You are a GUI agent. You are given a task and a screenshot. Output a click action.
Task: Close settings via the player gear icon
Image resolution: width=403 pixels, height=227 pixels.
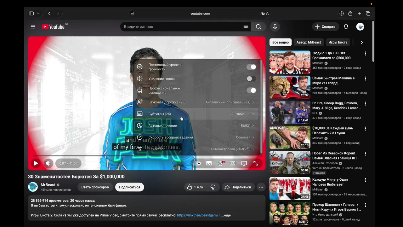[221, 163]
